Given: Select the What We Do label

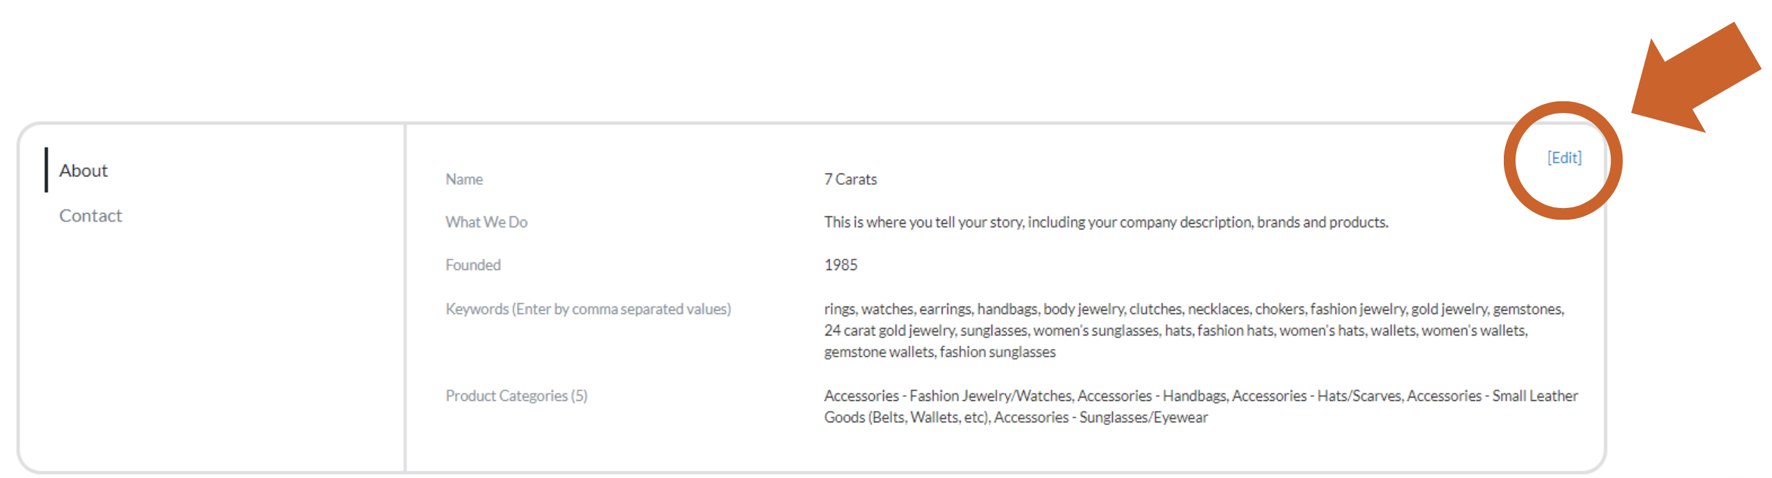Looking at the screenshot, I should 486,222.
